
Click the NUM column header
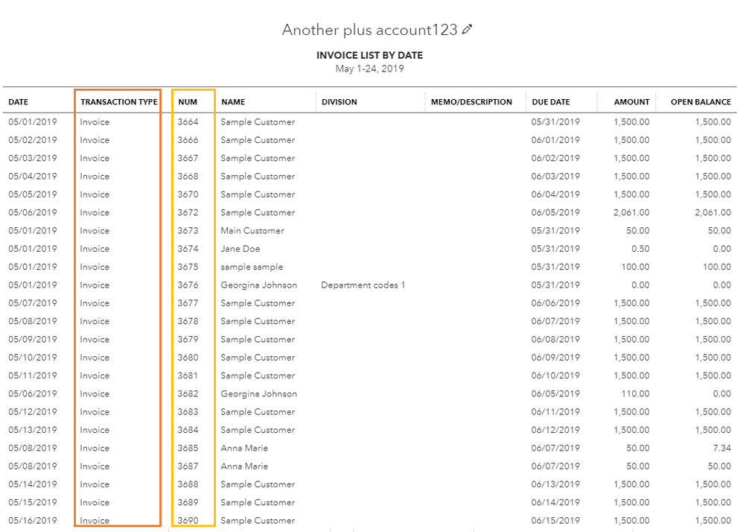click(188, 102)
